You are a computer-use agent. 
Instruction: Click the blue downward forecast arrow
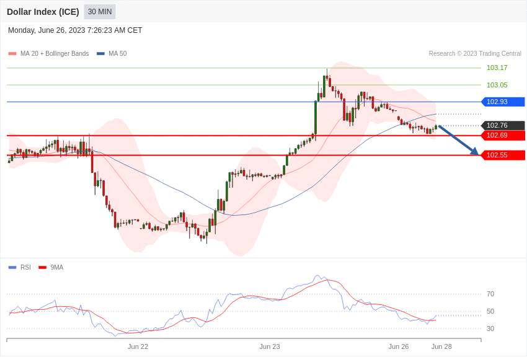pos(458,140)
